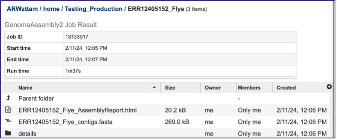Click the Start time value 12:05 PM
The height and width of the screenshot is (140, 337).
pyautogui.click(x=86, y=48)
